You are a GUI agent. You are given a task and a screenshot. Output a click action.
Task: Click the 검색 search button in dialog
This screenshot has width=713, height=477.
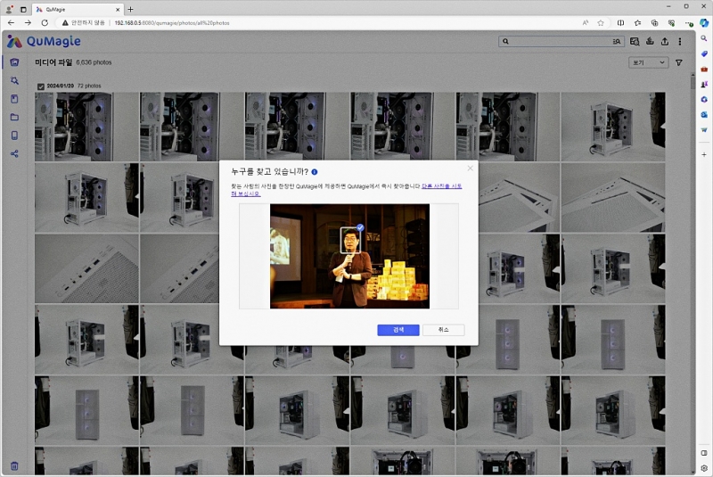pos(397,329)
